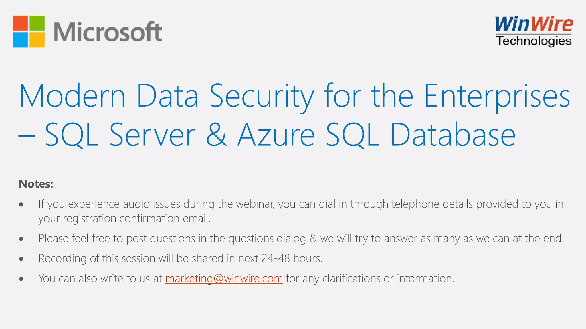586x329 pixels.
Task: Click the gray Microsoft wordmark text
Action: (108, 32)
